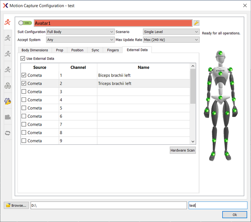251x222 pixels.
Task: Click the D:\ path input field
Action: [x=109, y=205]
